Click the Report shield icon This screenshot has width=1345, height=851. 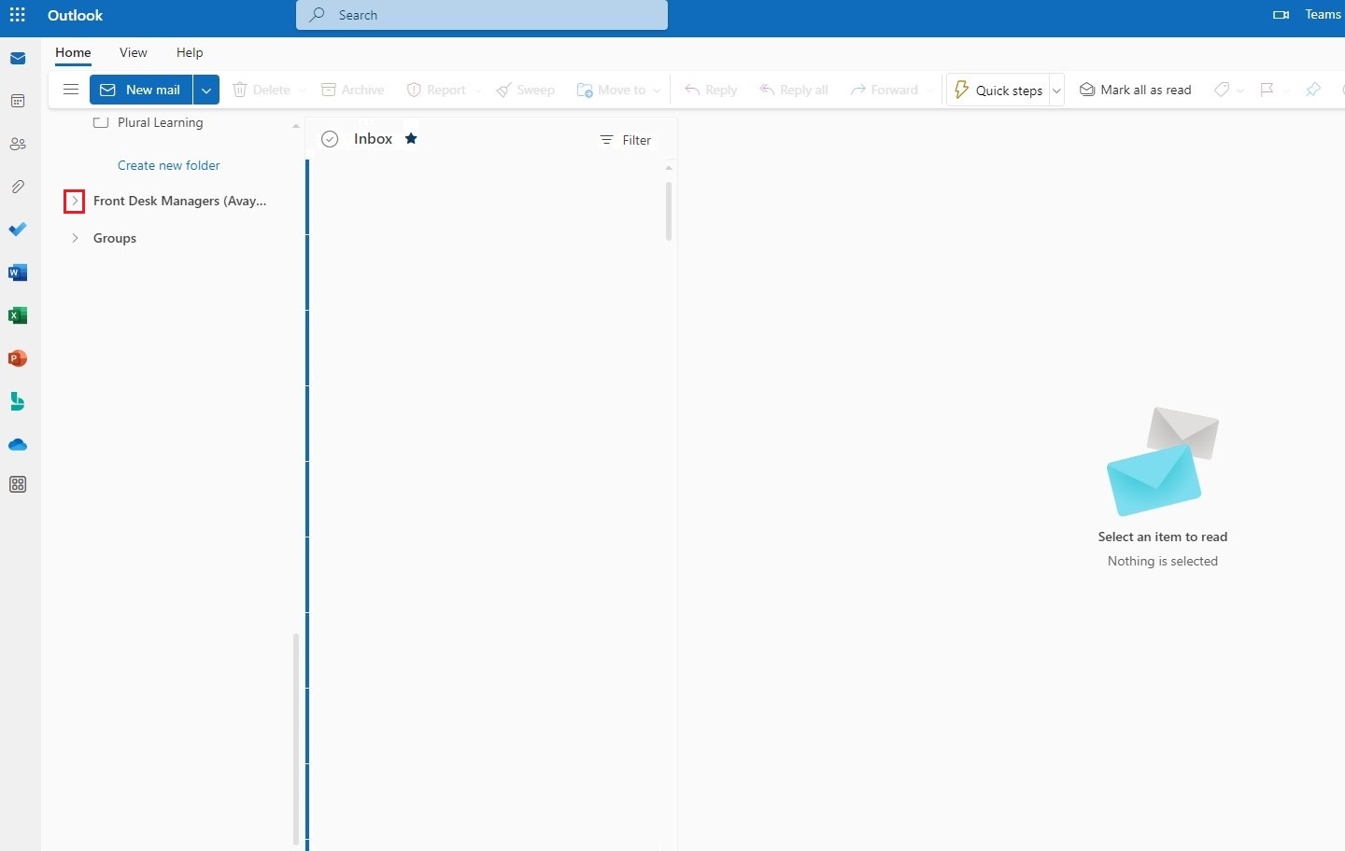point(414,90)
